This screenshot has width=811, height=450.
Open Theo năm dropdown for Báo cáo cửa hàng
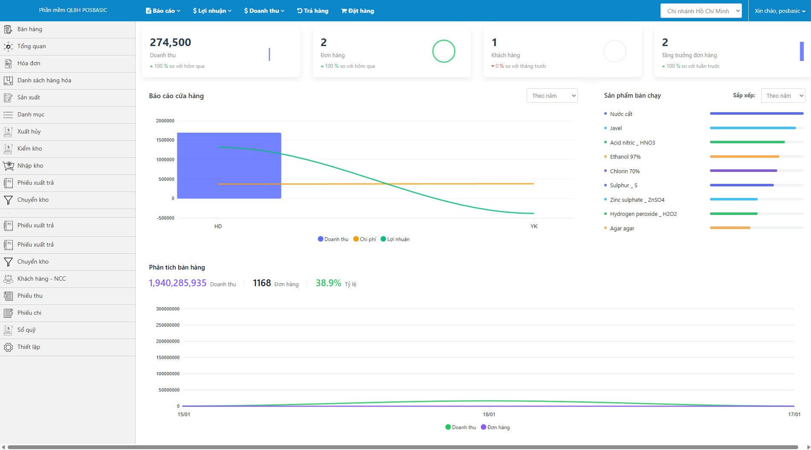(x=552, y=96)
